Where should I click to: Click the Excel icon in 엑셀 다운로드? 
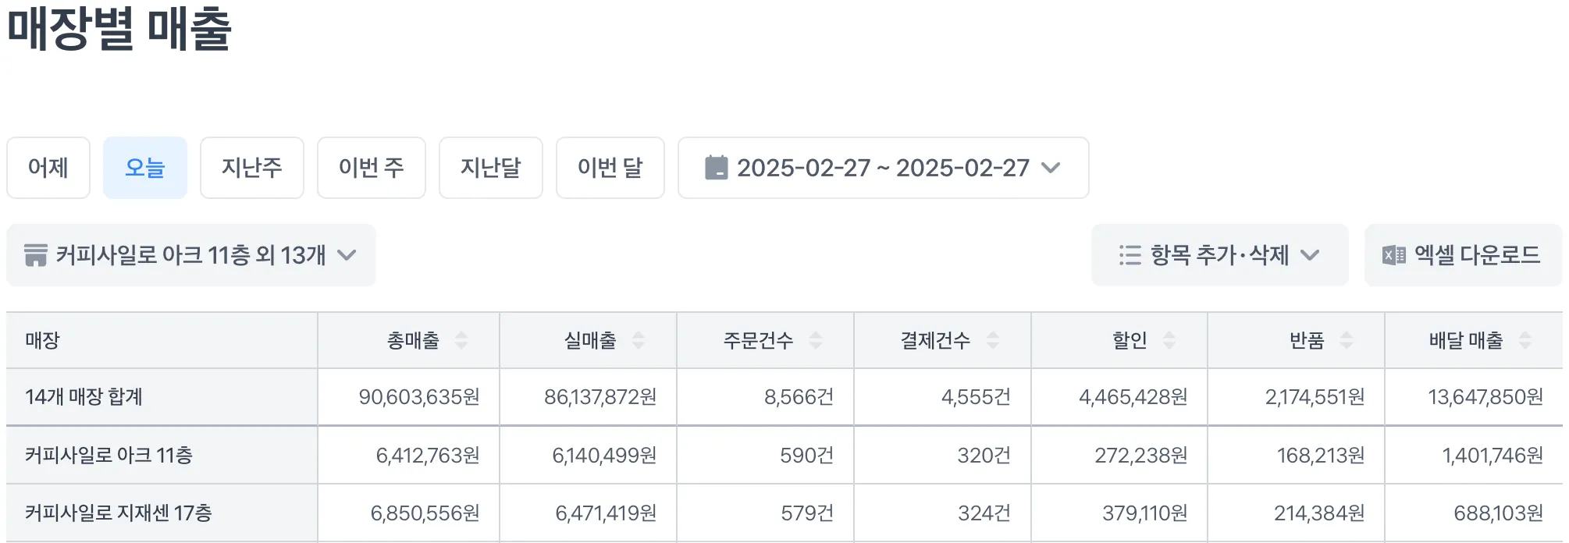[x=1393, y=255]
